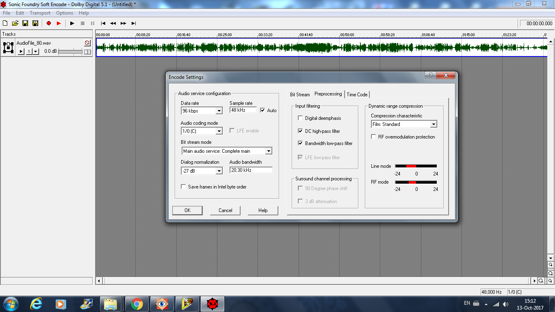Open the track channel dropdown arrow beside 1

(36, 52)
